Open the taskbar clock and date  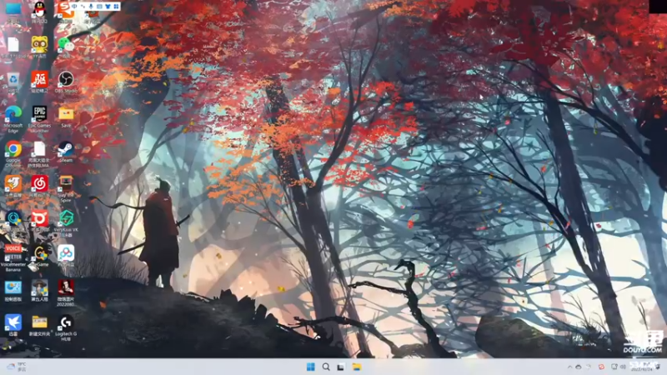pyautogui.click(x=641, y=367)
